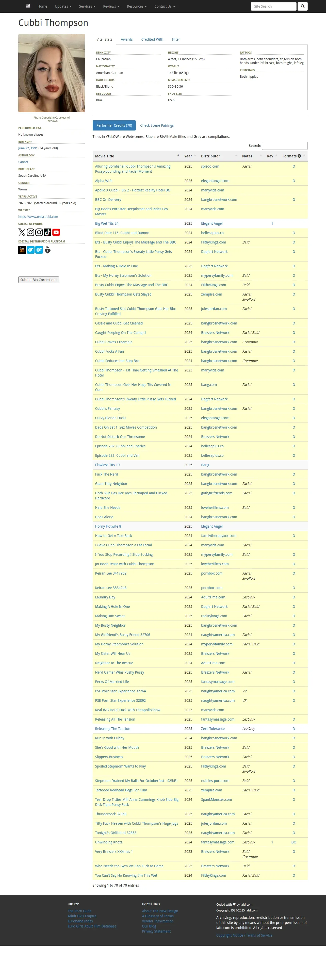Open Euro Girls Adult Film Database link
The height and width of the screenshot is (978, 326).
[92, 926]
